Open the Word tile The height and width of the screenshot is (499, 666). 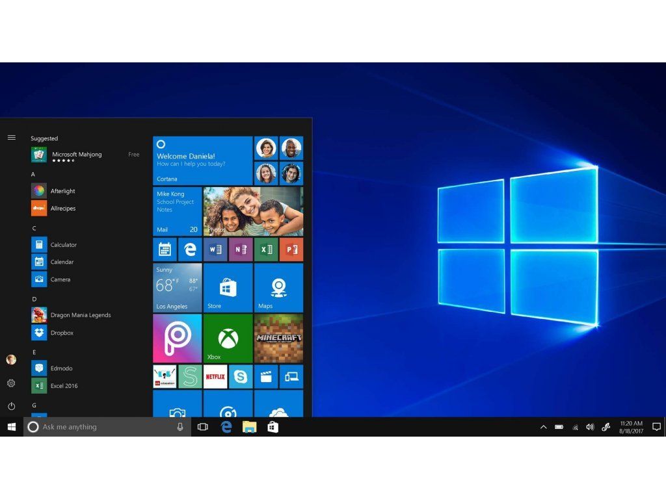pyautogui.click(x=215, y=249)
